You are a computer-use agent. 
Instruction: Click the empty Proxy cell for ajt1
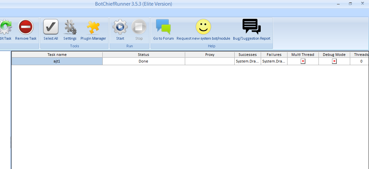[x=210, y=61]
